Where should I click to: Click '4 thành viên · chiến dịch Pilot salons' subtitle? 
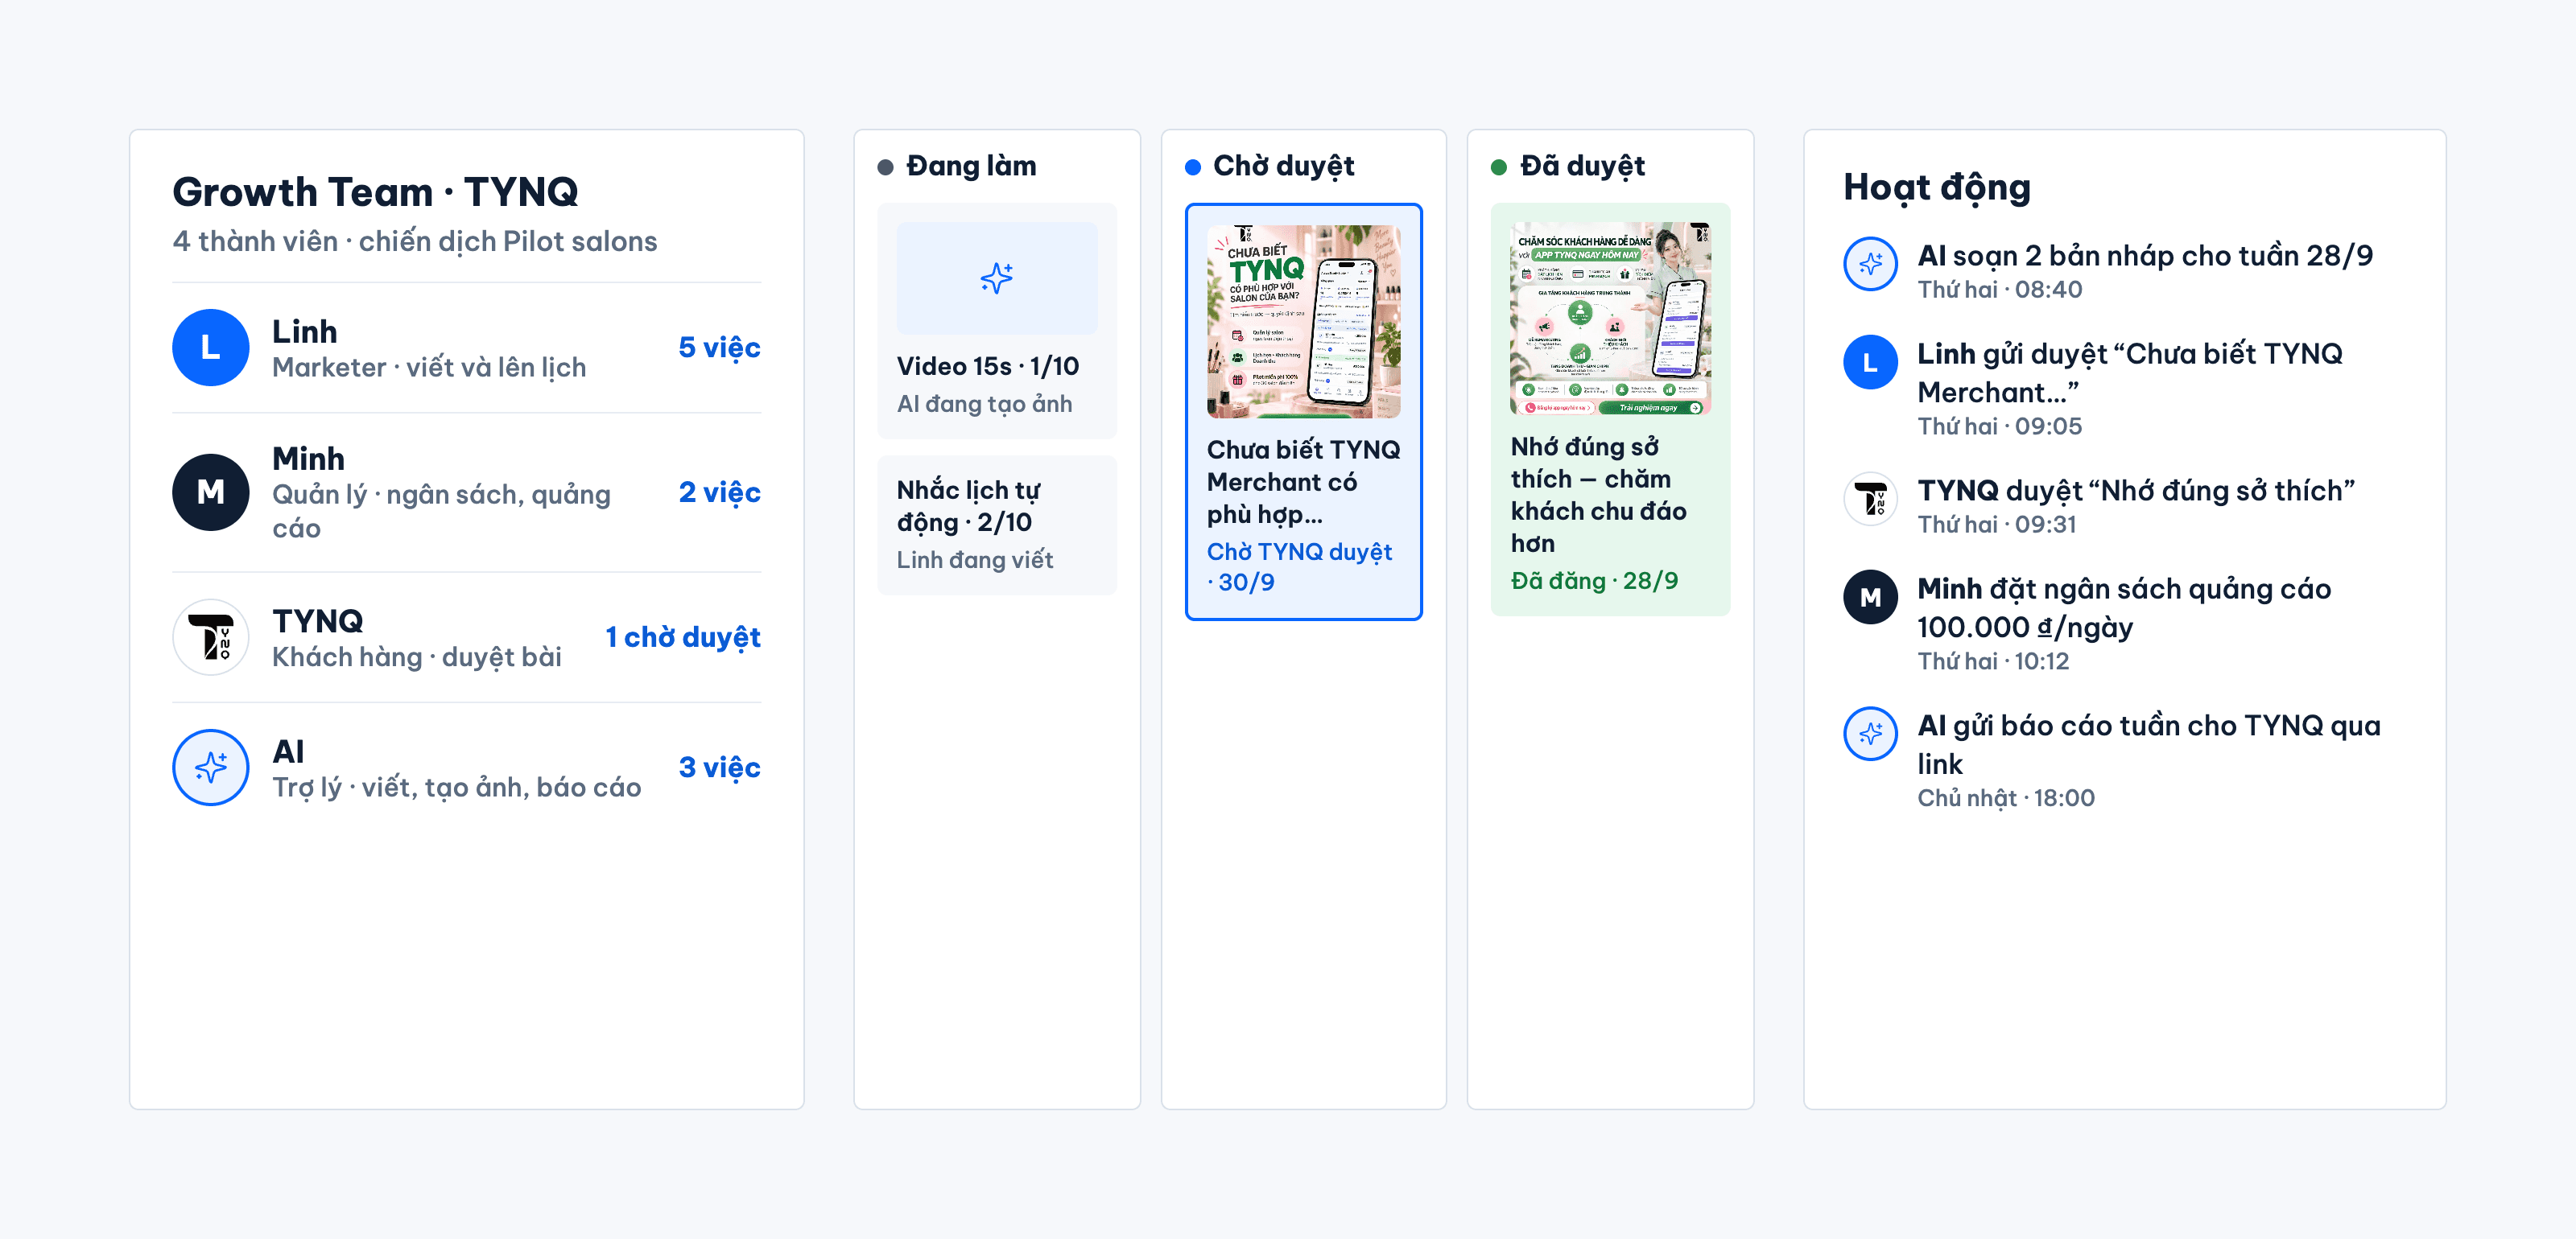(414, 242)
